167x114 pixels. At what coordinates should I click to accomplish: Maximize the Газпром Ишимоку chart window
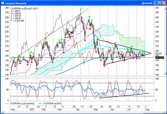click(160, 3)
